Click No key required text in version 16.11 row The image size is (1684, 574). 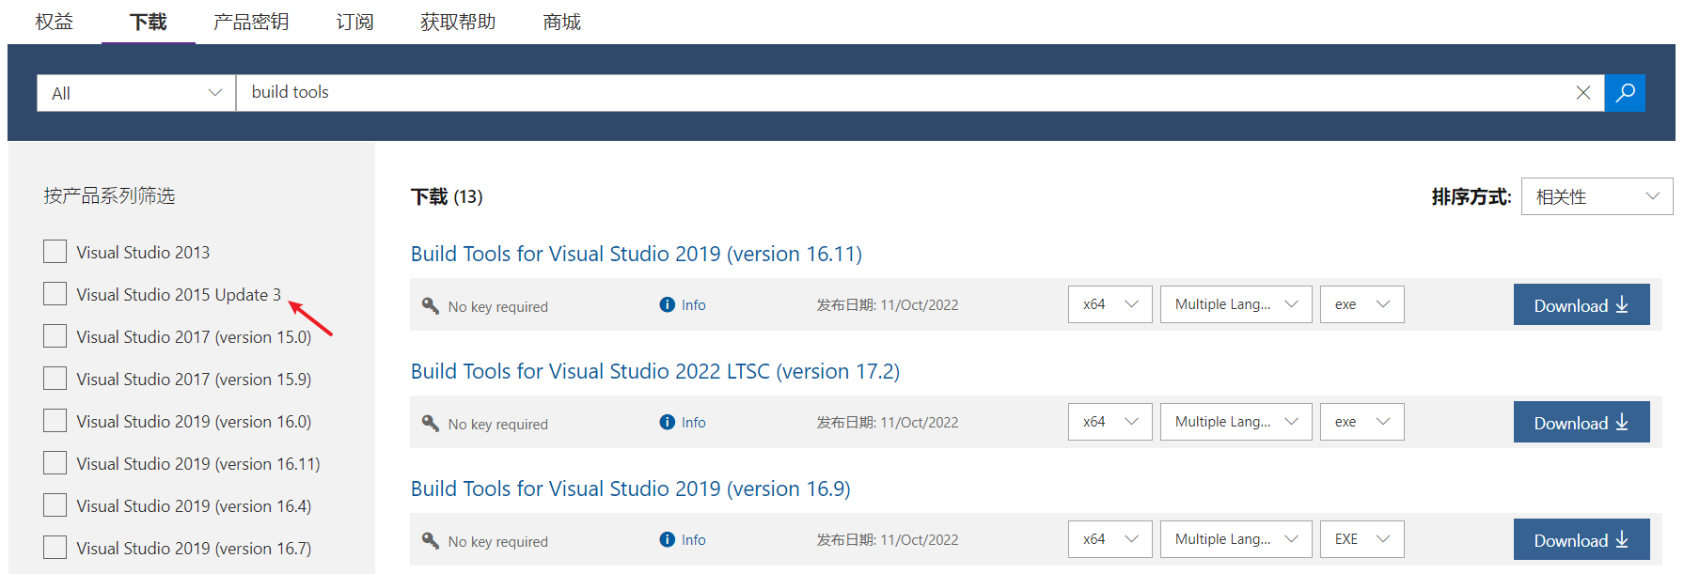click(x=498, y=307)
